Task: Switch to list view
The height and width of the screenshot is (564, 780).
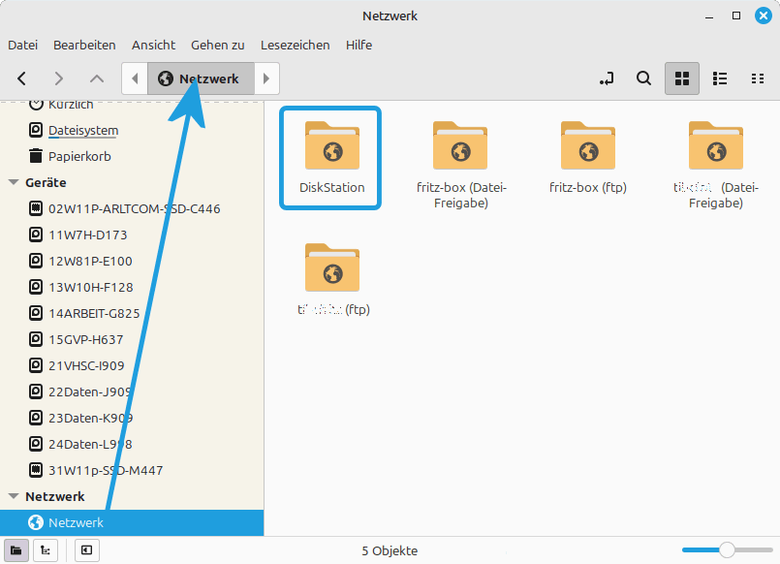Action: [x=720, y=78]
